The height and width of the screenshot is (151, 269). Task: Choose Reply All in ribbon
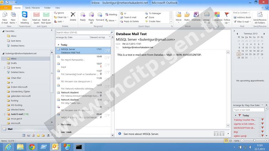pos(91,18)
